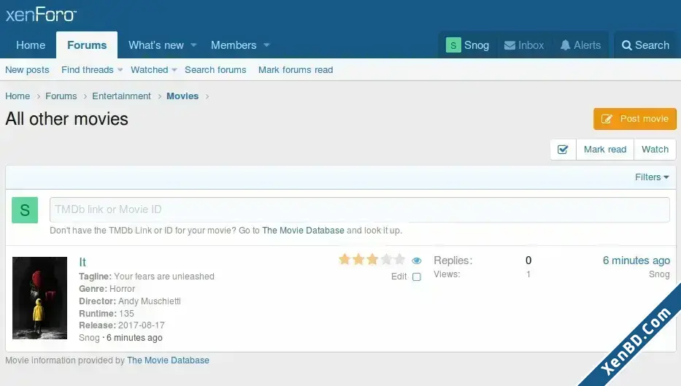Go to Home in the breadcrumb

coord(18,96)
